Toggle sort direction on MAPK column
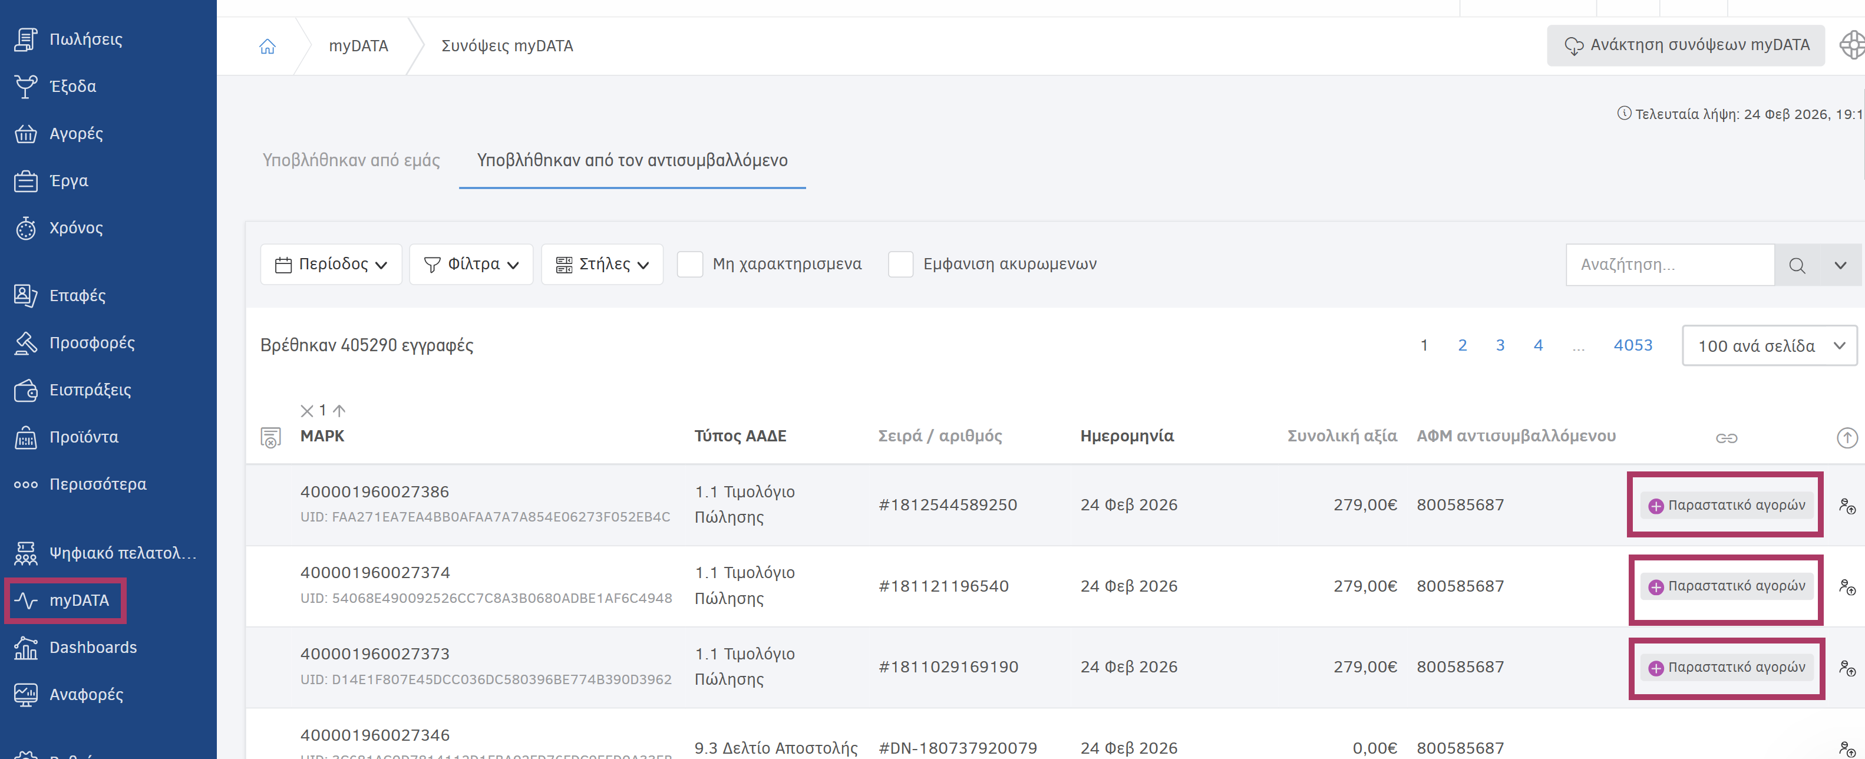 (338, 411)
